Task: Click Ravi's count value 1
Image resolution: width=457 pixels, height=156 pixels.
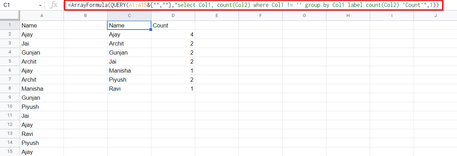Action: [173, 89]
